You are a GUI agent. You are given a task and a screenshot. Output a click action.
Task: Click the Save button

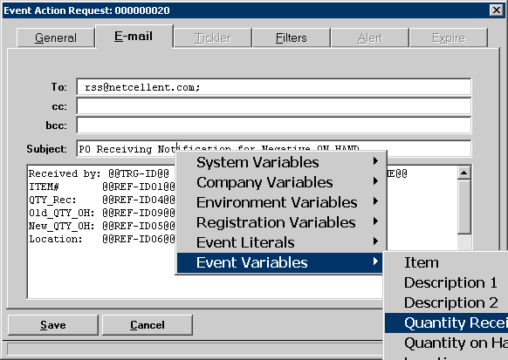[x=53, y=325]
